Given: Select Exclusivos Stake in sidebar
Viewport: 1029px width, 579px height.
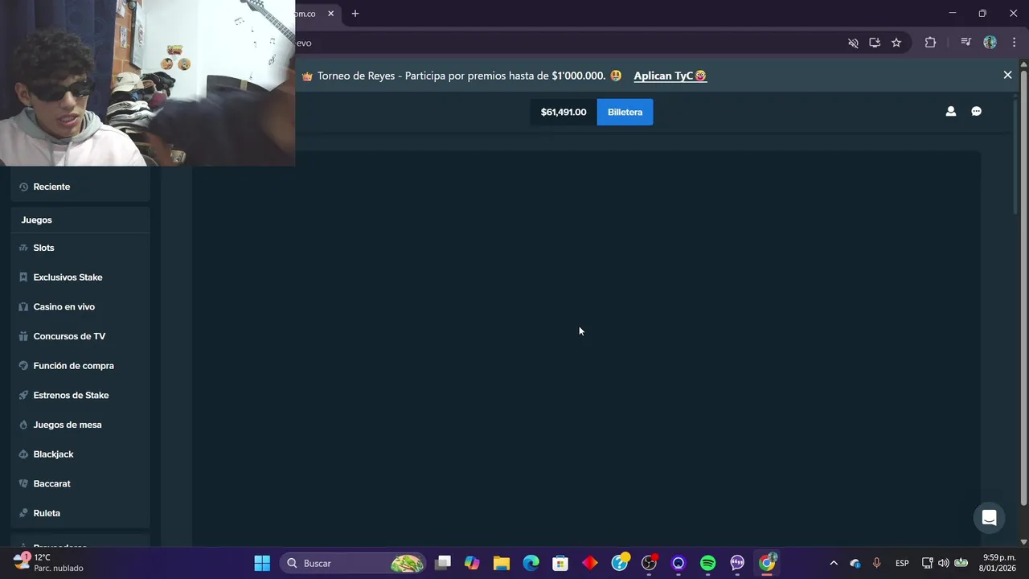Looking at the screenshot, I should tap(80, 277).
